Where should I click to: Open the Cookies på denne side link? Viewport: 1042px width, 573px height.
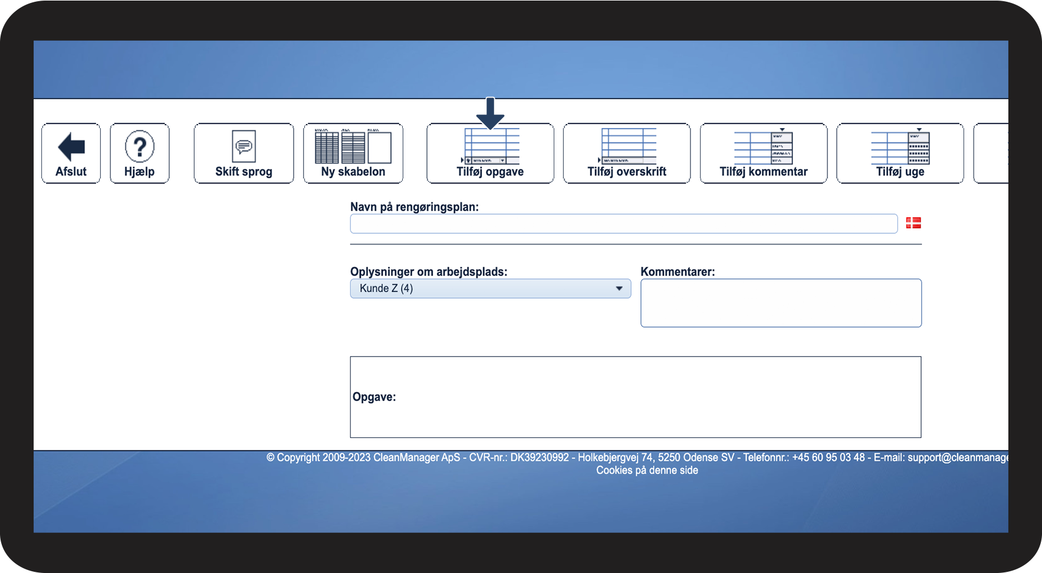647,470
